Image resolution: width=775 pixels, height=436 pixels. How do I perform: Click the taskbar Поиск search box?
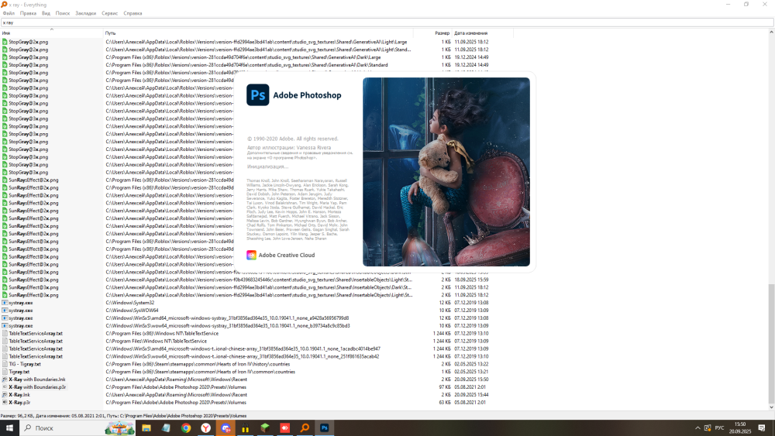[77, 428]
